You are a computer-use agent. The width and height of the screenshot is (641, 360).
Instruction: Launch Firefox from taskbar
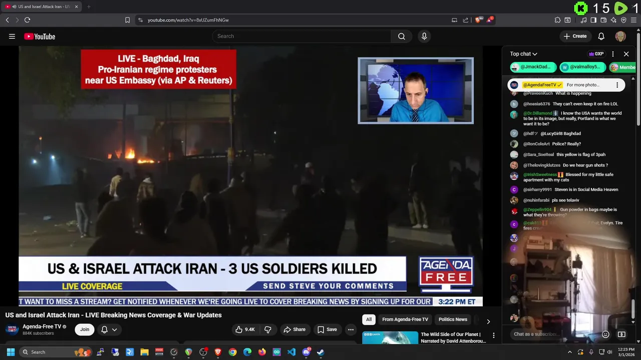point(262,352)
